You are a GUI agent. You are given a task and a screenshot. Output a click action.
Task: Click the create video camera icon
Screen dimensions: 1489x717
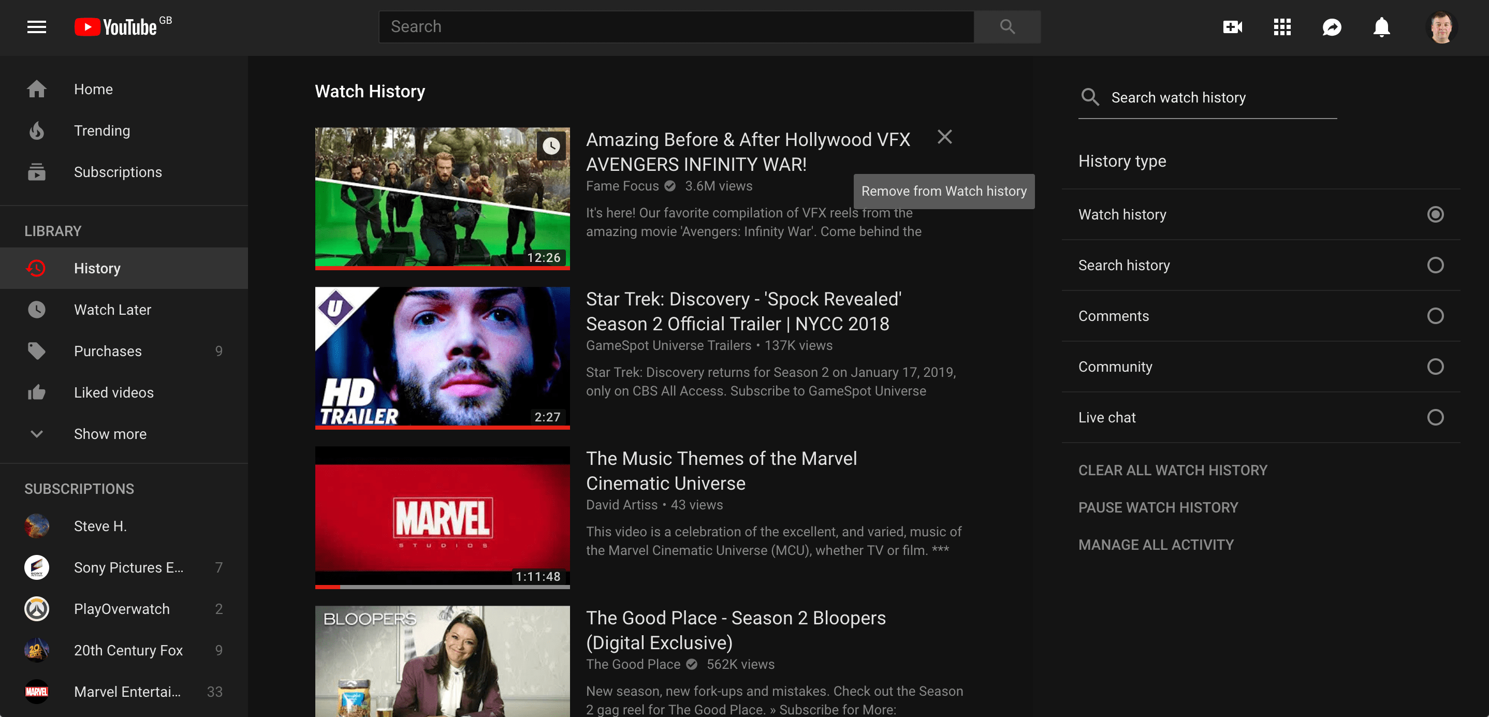[1232, 26]
